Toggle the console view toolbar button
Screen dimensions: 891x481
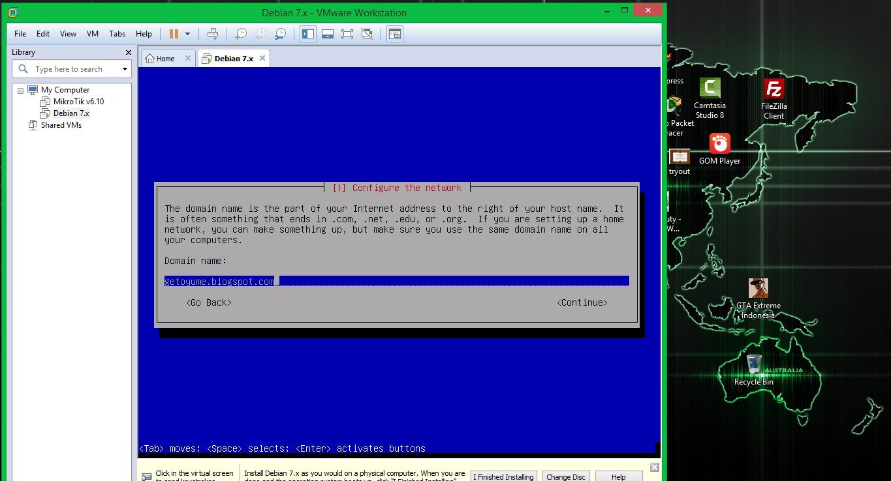394,34
